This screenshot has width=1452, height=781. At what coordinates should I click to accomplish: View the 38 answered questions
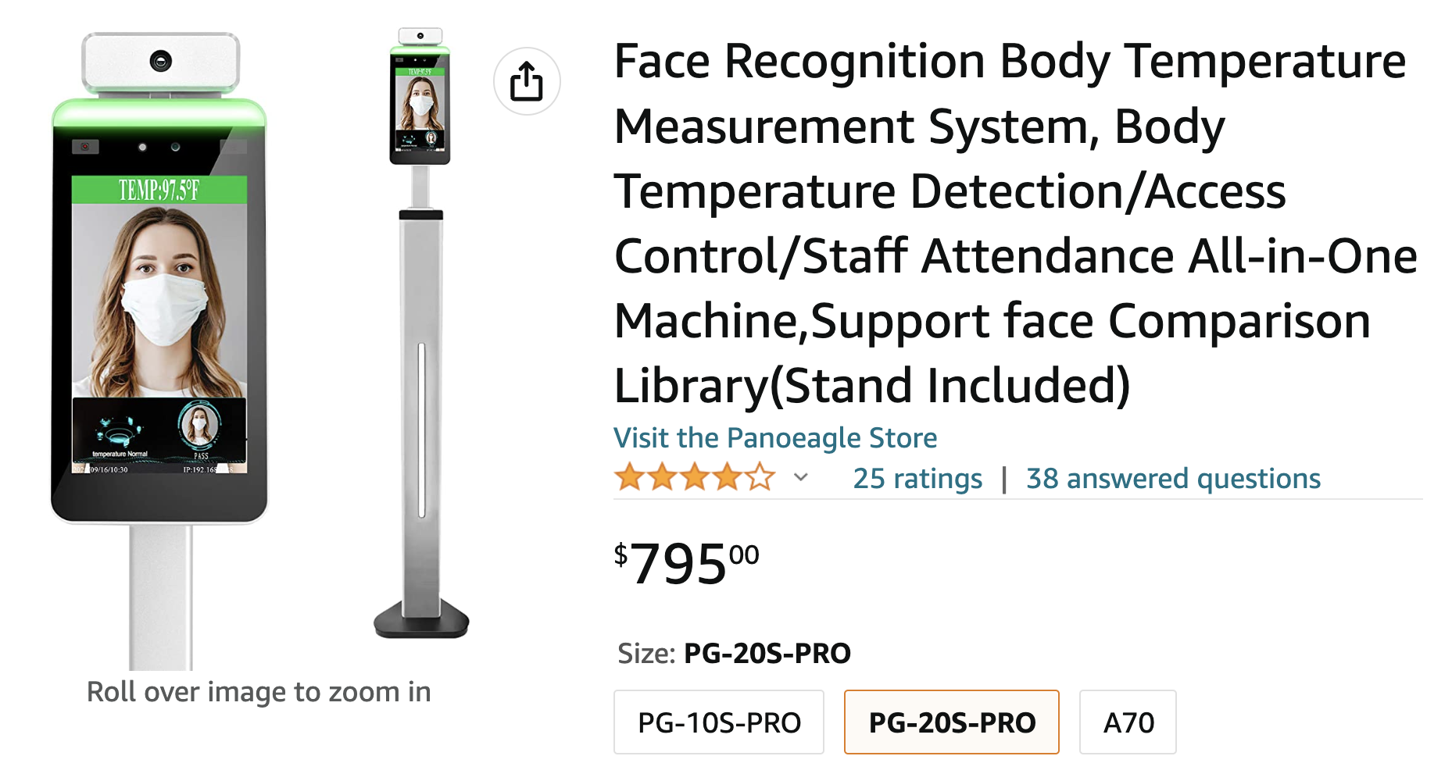[x=1173, y=479]
